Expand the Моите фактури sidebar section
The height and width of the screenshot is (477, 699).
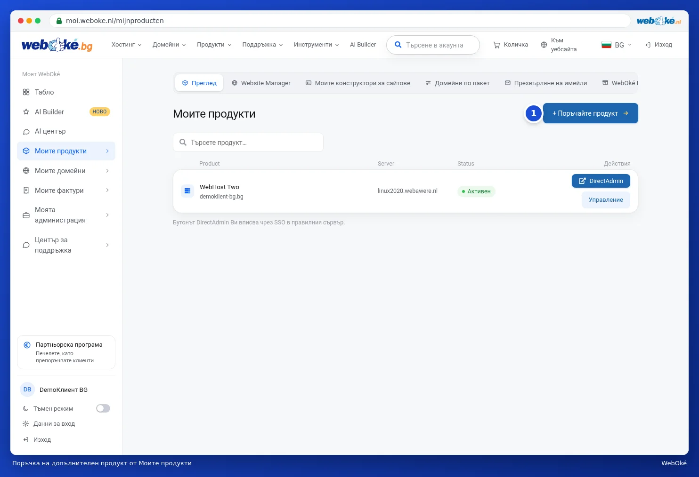pos(66,191)
